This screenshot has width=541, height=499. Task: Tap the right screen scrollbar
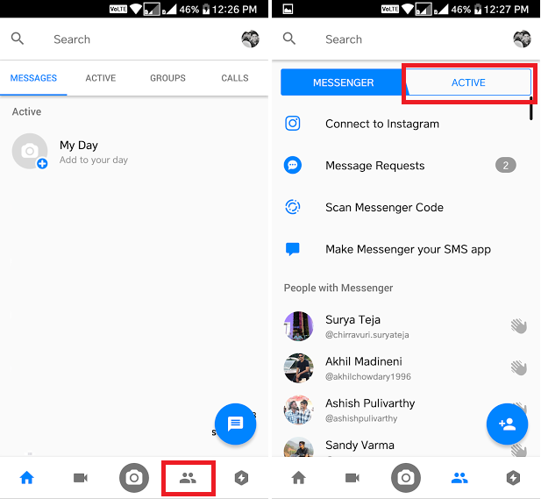pyautogui.click(x=531, y=109)
